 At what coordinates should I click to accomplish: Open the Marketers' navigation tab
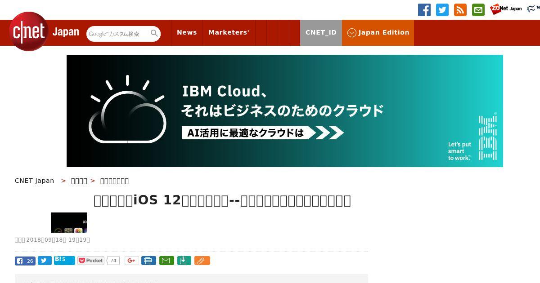(x=229, y=32)
